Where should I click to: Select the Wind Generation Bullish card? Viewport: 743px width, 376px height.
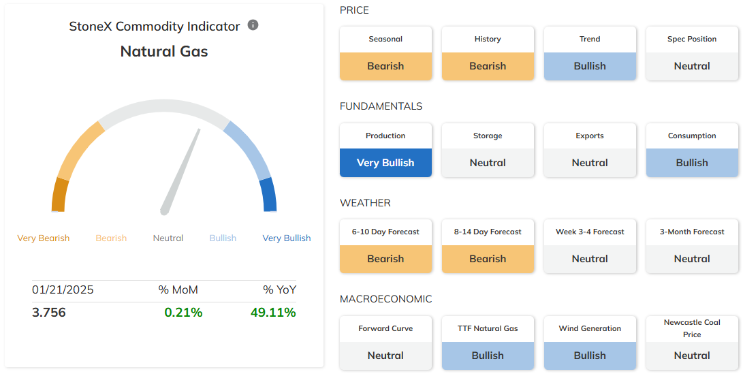click(590, 343)
